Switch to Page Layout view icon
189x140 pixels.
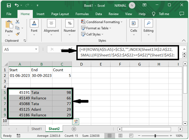tap(120, 136)
